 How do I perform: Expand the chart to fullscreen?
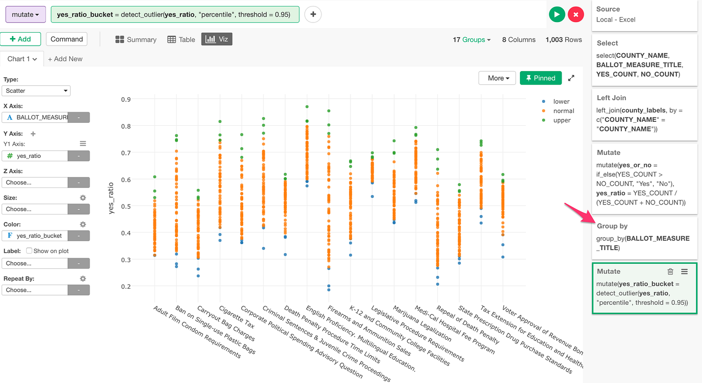point(571,78)
